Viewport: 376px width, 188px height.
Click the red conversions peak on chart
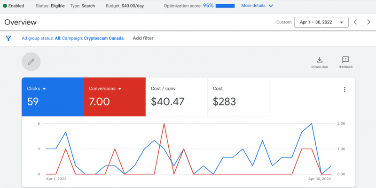click(164, 124)
